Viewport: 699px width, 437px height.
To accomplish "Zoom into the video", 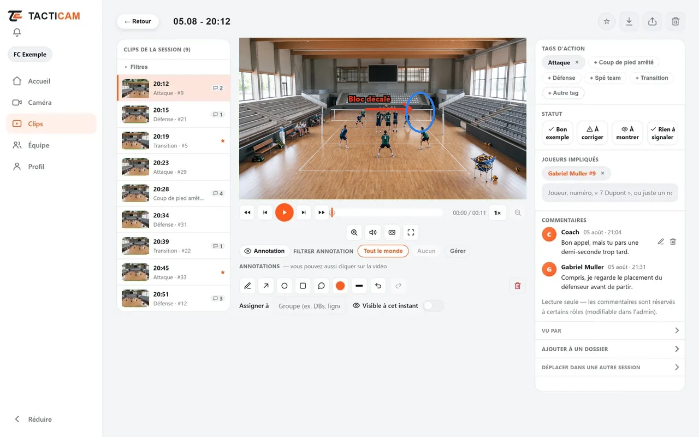I will [x=354, y=232].
